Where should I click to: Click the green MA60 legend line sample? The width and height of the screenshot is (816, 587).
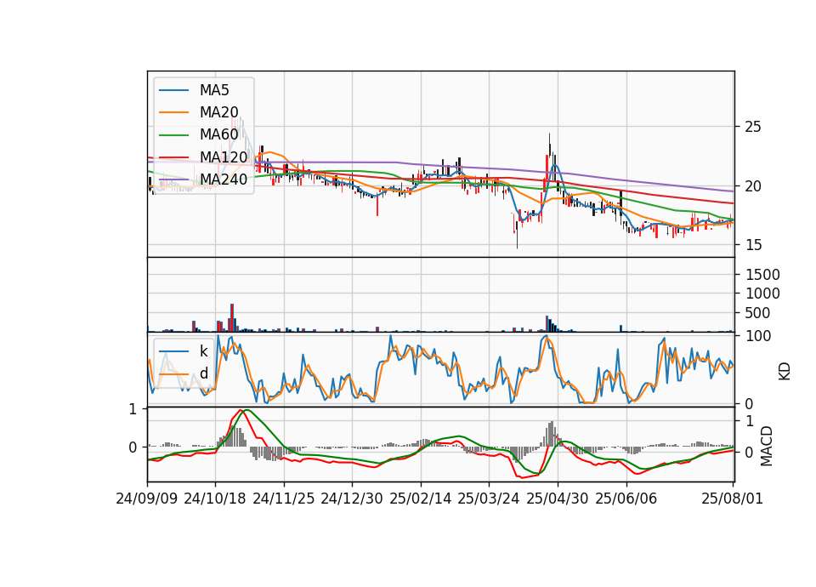pos(173,135)
